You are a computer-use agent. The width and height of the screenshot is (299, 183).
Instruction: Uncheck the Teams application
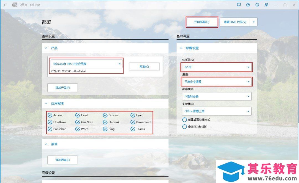coord(133,129)
